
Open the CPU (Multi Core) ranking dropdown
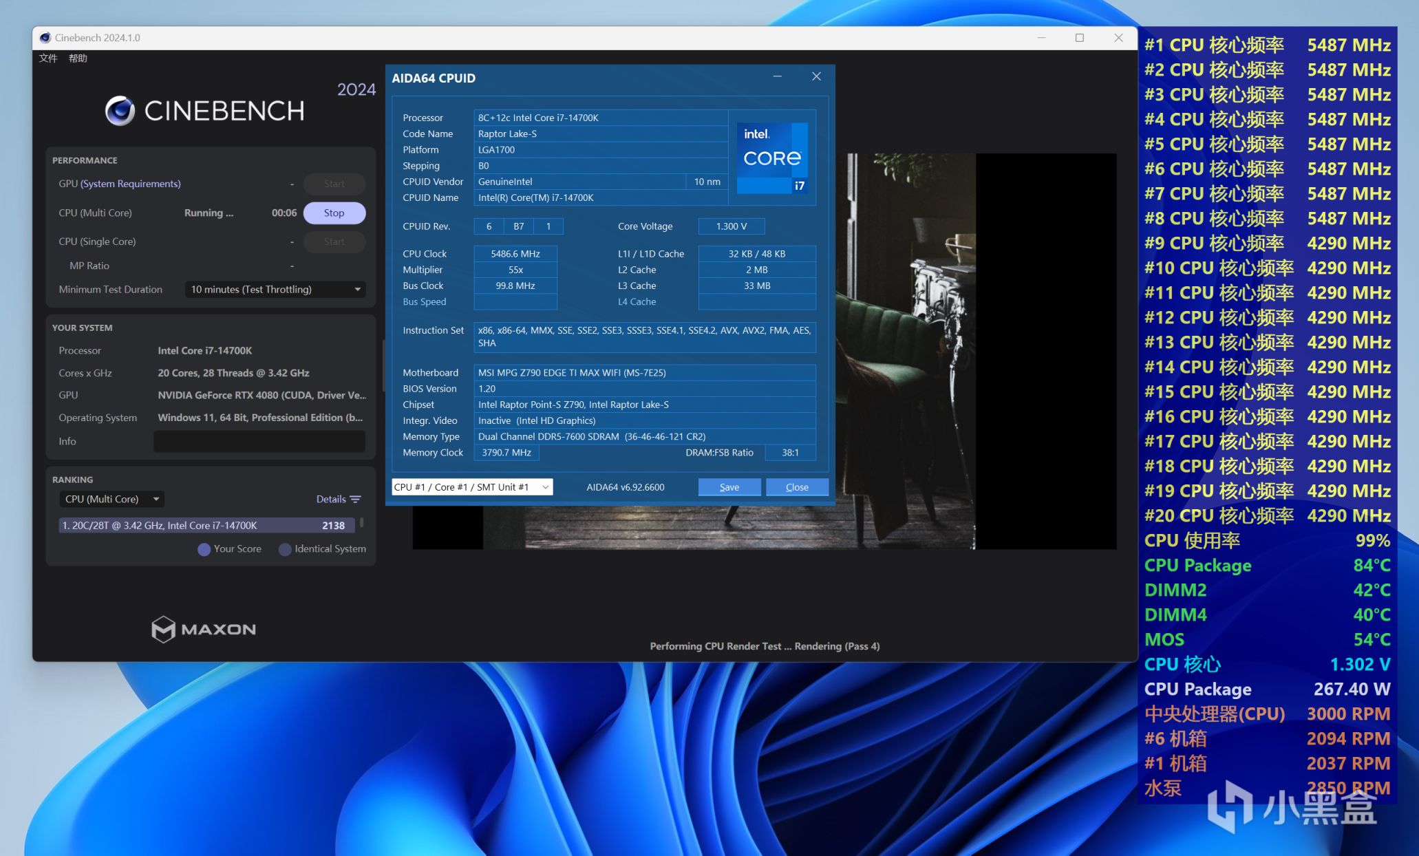(111, 499)
